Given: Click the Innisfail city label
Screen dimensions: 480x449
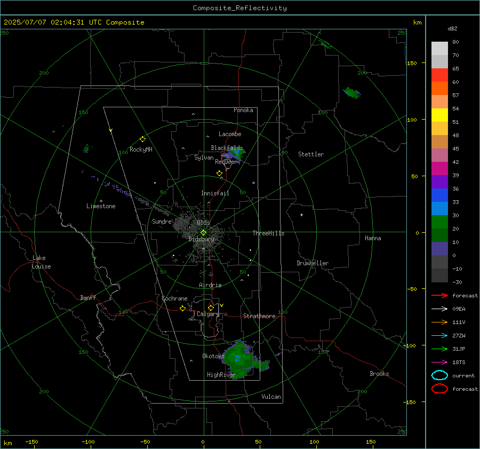Looking at the screenshot, I should pyautogui.click(x=215, y=193).
